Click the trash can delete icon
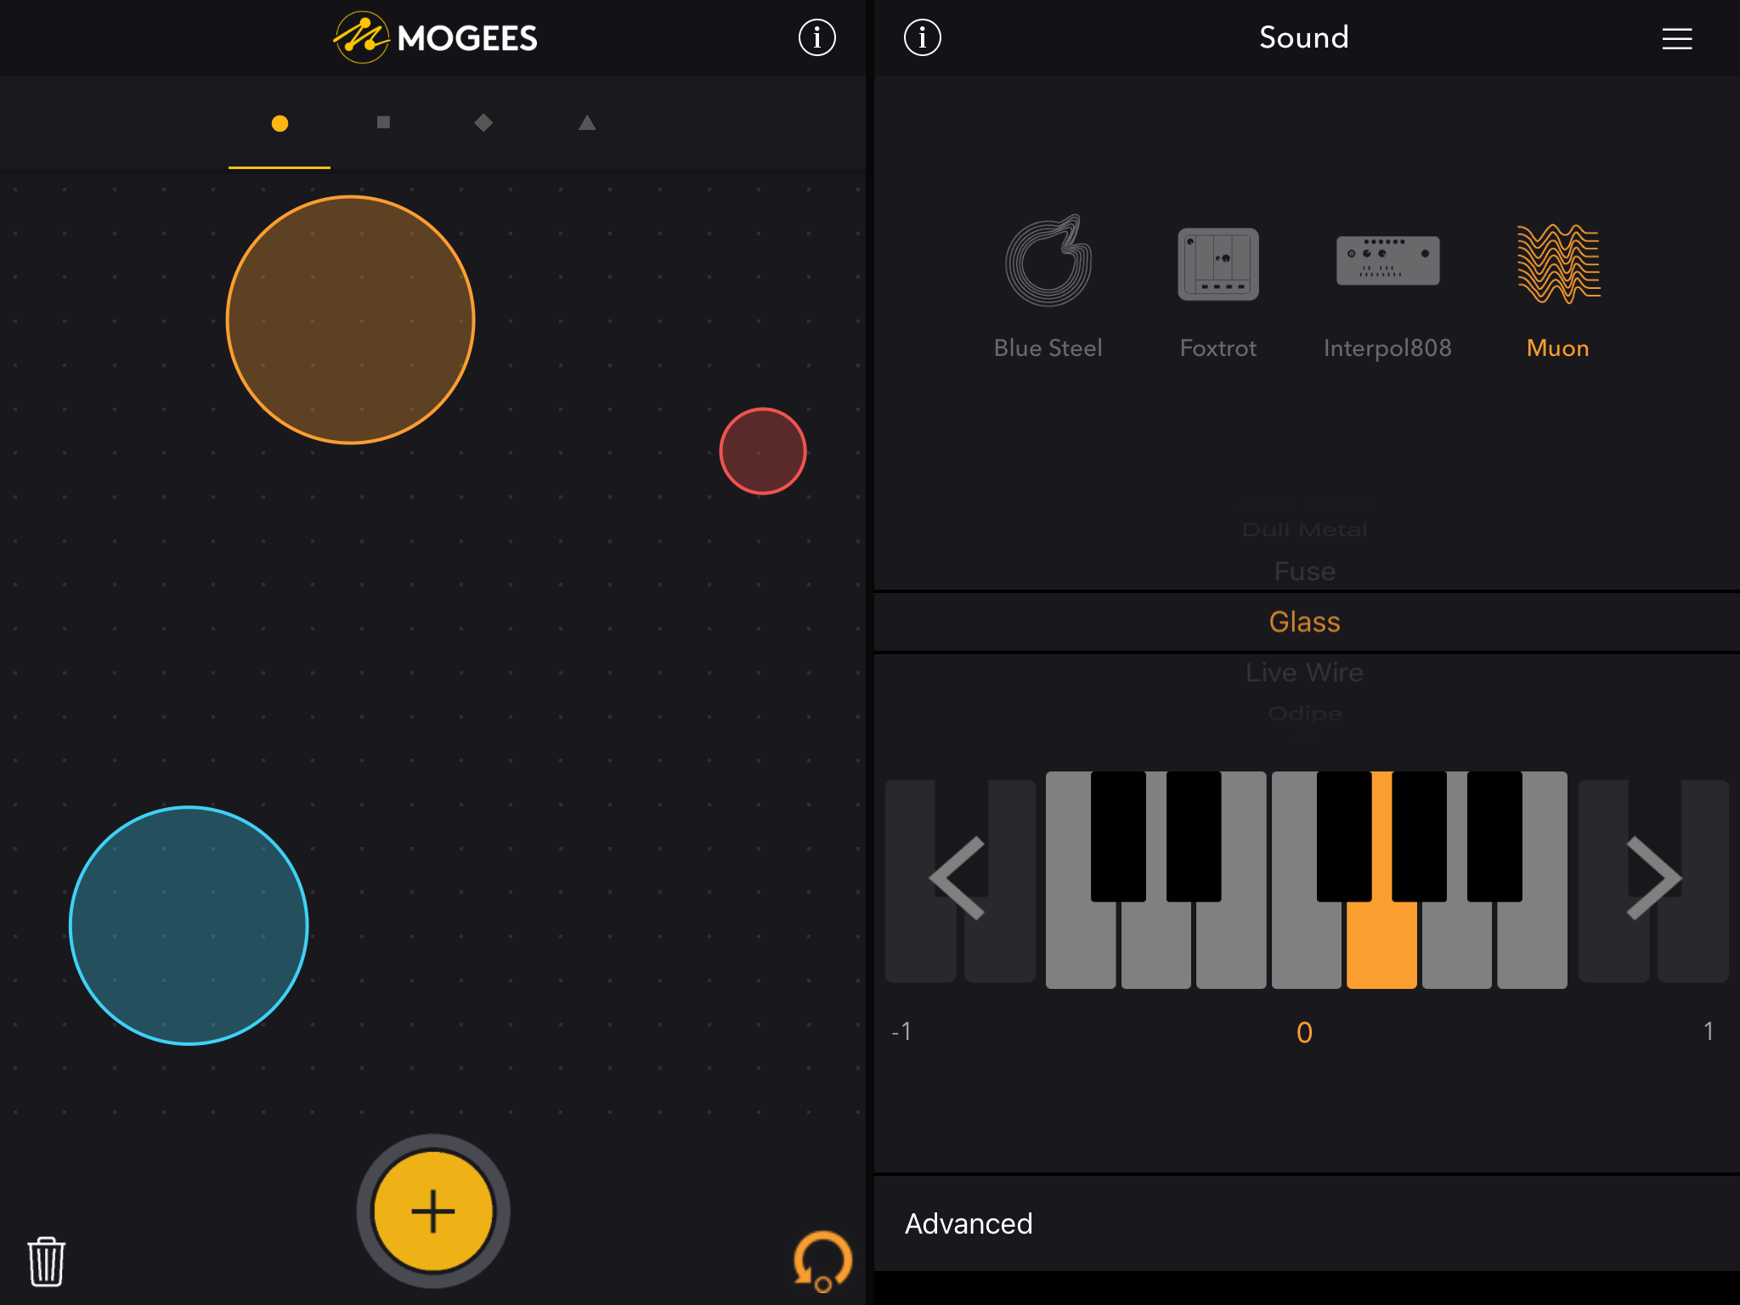The width and height of the screenshot is (1740, 1305). 47,1262
